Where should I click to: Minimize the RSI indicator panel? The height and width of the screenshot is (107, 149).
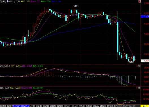tap(137, 88)
